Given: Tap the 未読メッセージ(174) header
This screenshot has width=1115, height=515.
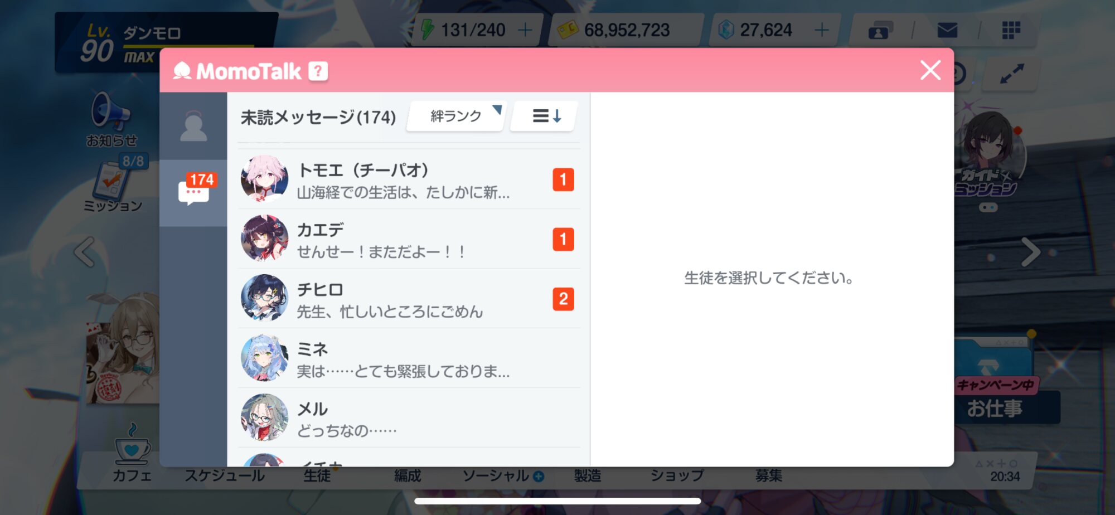Looking at the screenshot, I should click(x=318, y=117).
